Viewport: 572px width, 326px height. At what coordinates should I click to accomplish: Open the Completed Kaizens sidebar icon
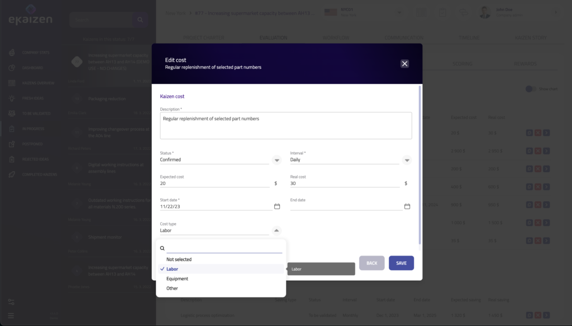click(11, 174)
